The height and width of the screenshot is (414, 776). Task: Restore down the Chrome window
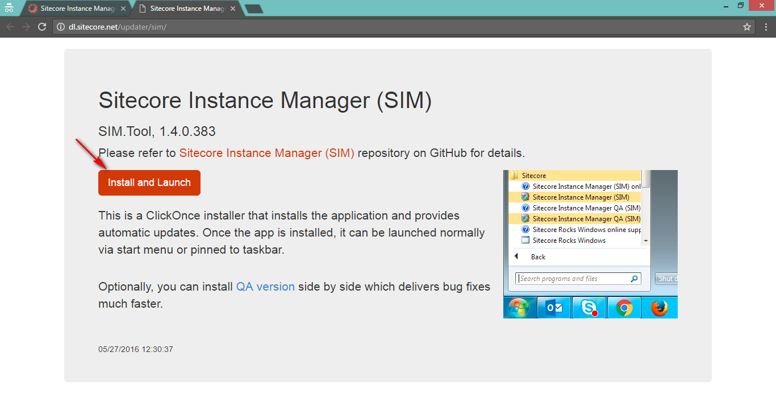tap(741, 6)
